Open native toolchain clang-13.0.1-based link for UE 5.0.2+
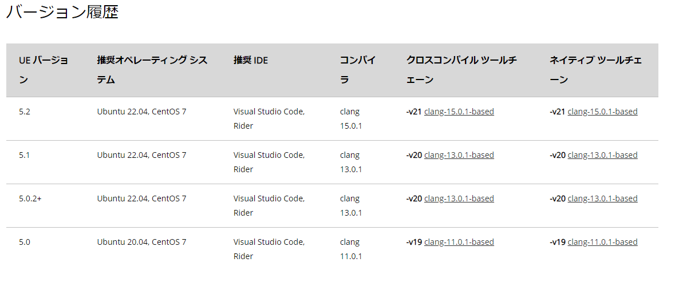679x282 pixels. pos(602,198)
